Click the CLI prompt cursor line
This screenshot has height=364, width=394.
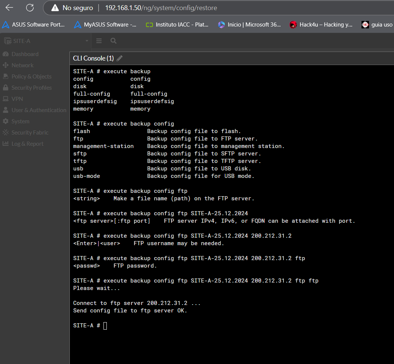105,326
